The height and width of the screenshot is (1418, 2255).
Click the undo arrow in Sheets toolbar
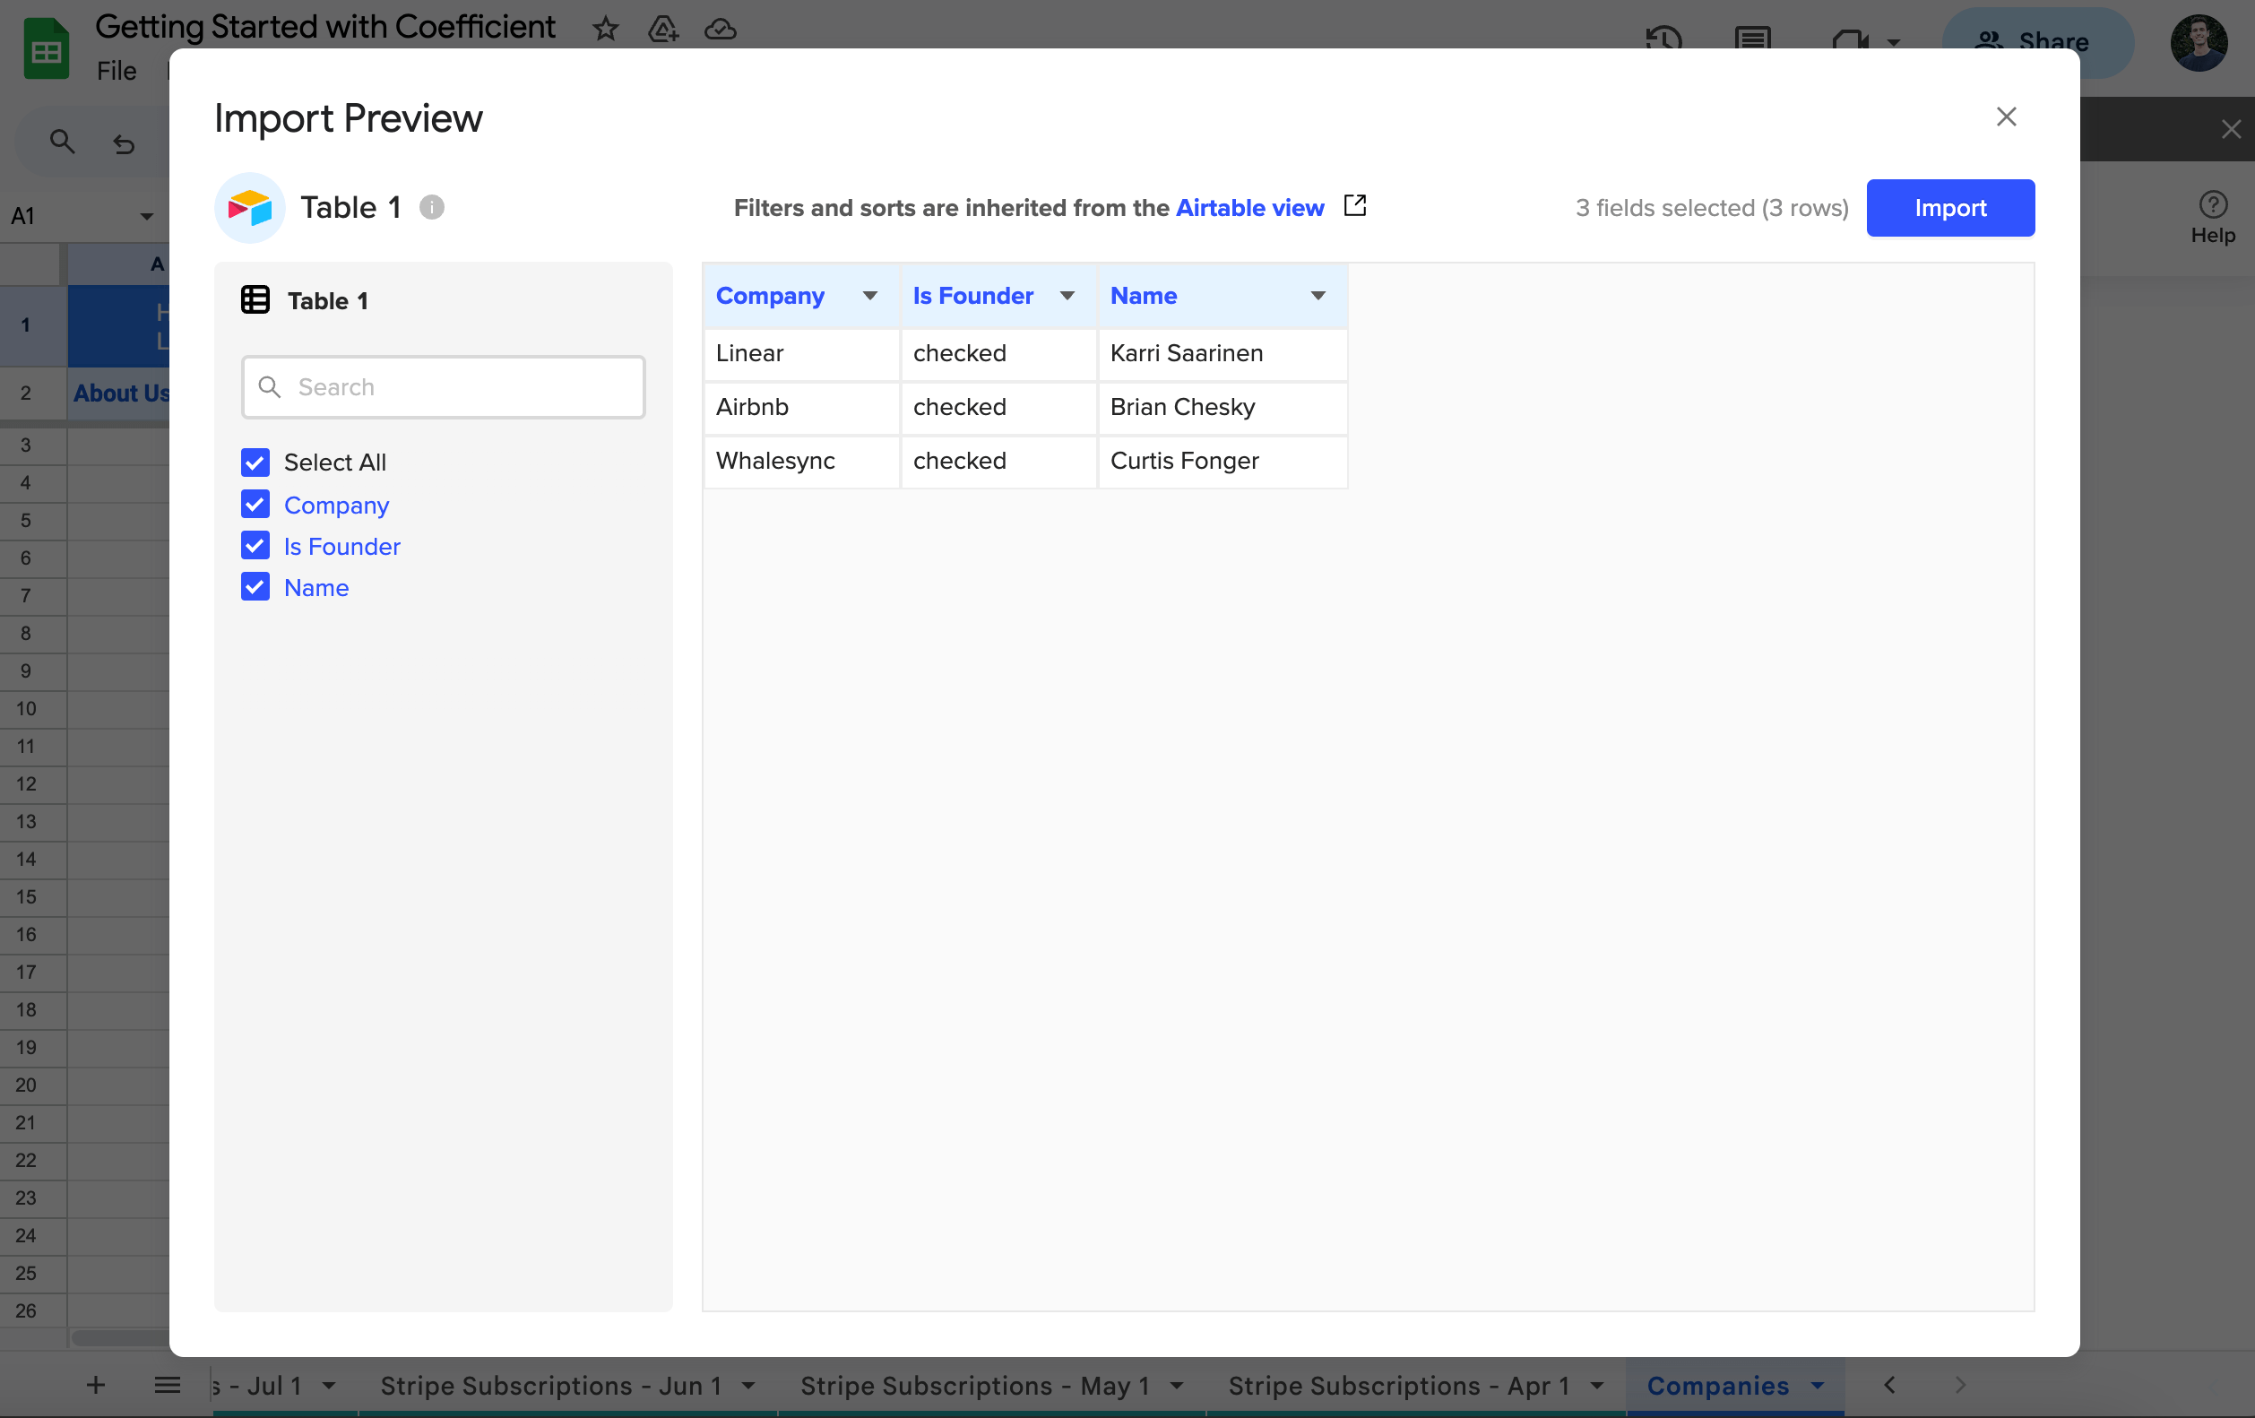pos(124,143)
